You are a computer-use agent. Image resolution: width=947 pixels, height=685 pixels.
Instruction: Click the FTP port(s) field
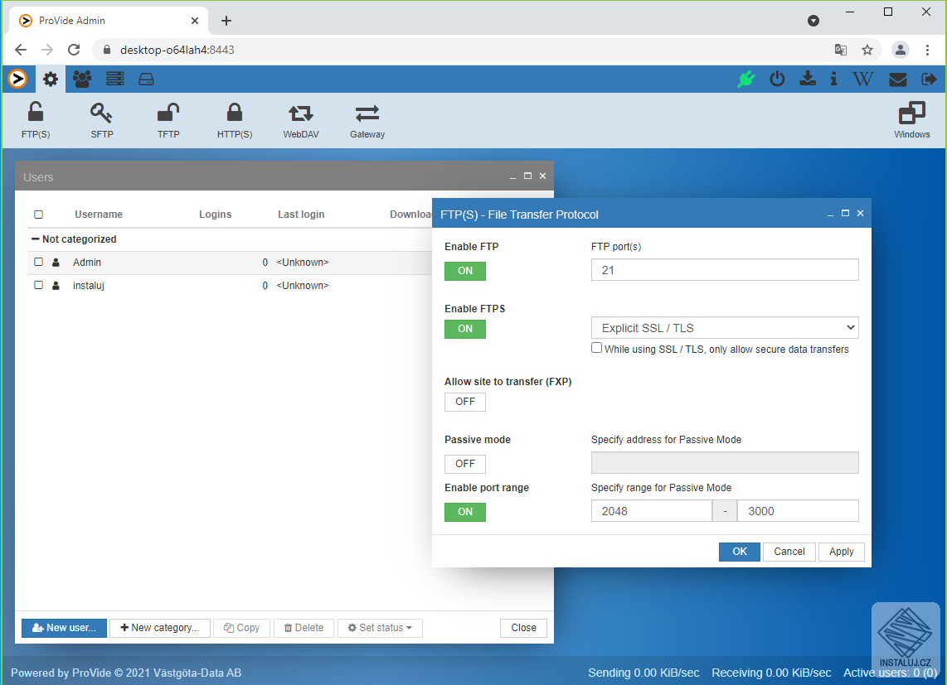click(725, 270)
